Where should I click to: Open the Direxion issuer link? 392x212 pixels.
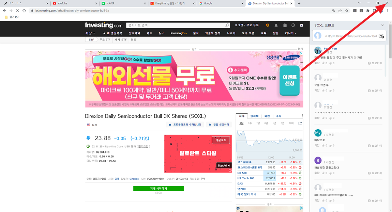134,179
